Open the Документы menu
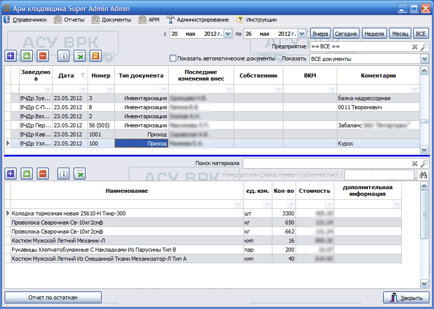This screenshot has width=434, height=309. pyautogui.click(x=112, y=20)
